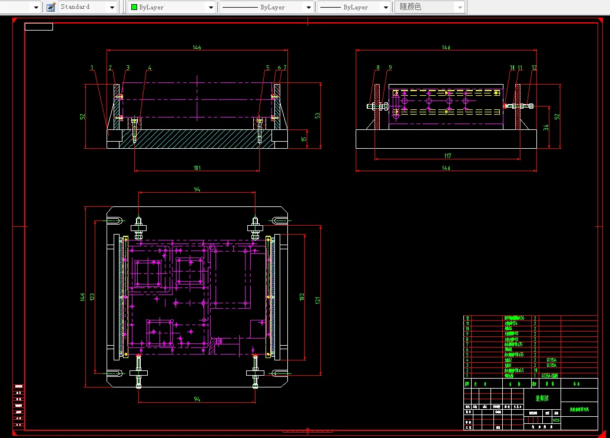Select the 102 vertical dimension text
Image resolution: width=610 pixels, height=438 pixels.
point(301,297)
